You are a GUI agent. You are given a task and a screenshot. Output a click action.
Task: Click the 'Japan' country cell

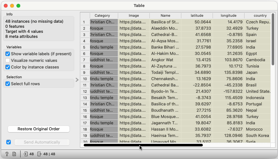[257, 73]
